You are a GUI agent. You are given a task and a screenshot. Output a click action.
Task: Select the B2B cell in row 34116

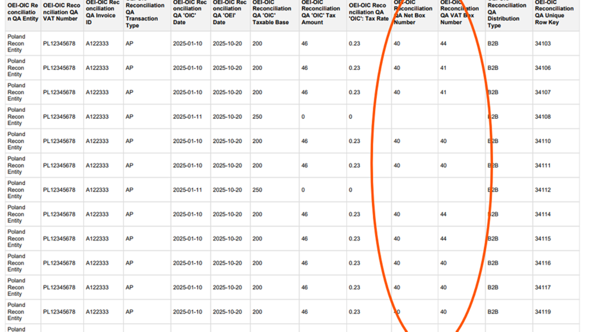(x=493, y=263)
